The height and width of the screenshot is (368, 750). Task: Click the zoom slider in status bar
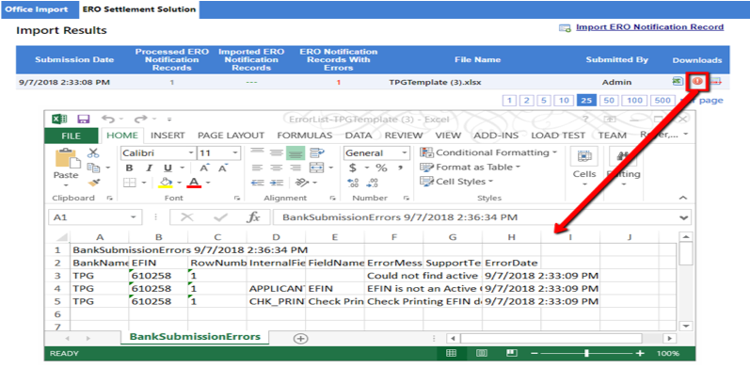pyautogui.click(x=587, y=354)
